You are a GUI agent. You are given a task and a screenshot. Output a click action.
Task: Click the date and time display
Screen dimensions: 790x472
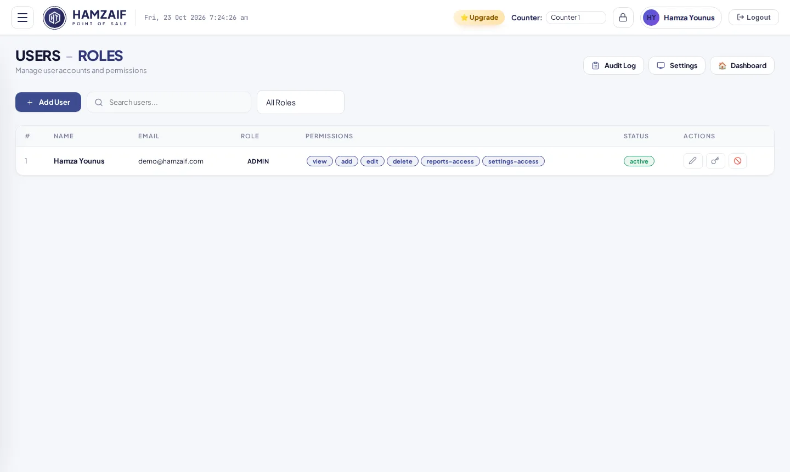(196, 18)
